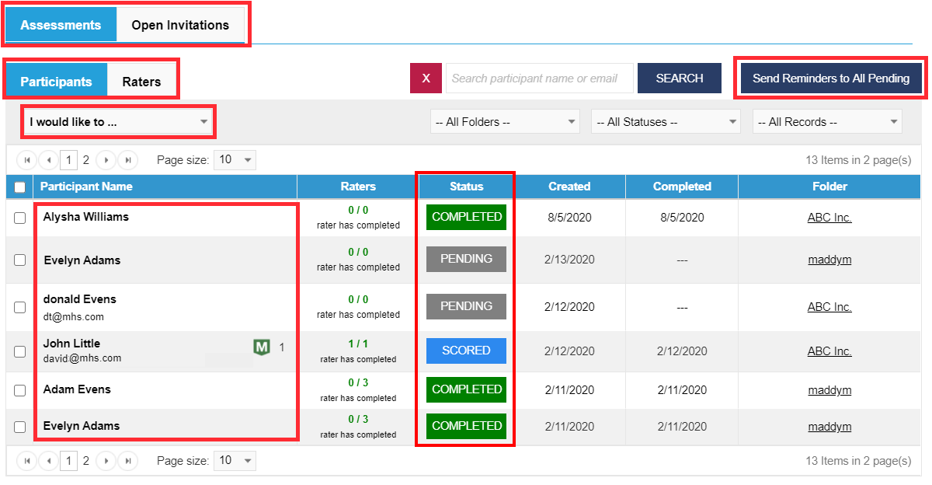Select page 1 in top pager
The width and height of the screenshot is (932, 485).
pos(68,160)
